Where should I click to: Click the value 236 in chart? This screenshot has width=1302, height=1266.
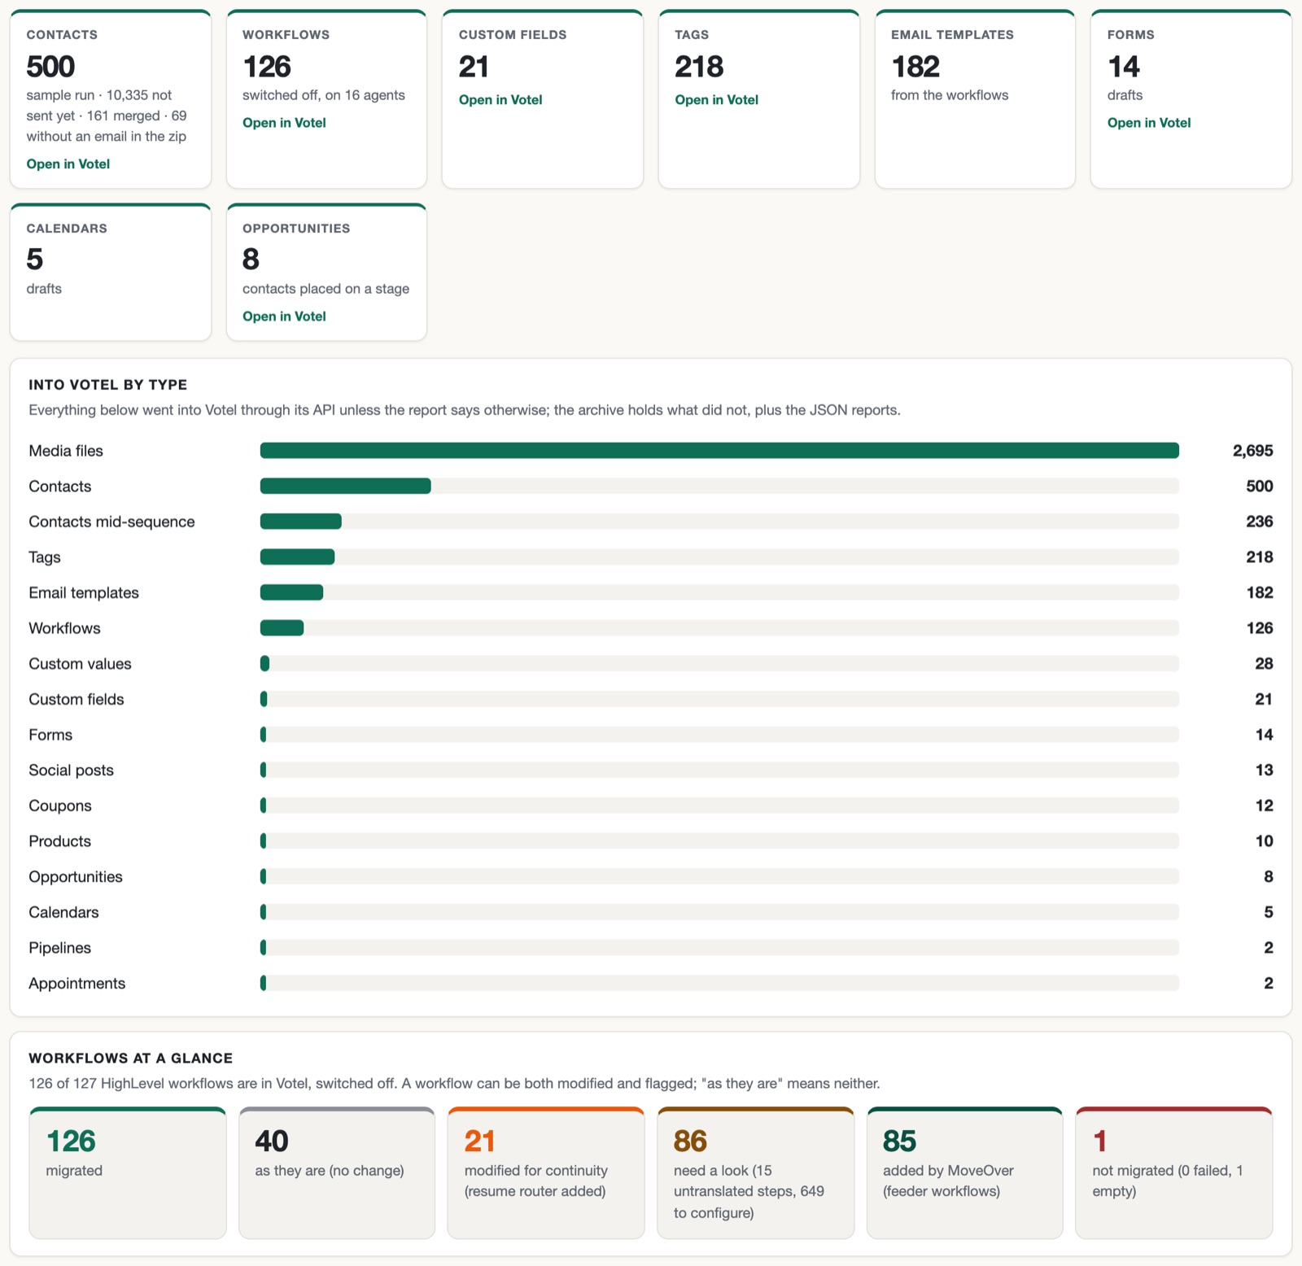coord(1260,522)
